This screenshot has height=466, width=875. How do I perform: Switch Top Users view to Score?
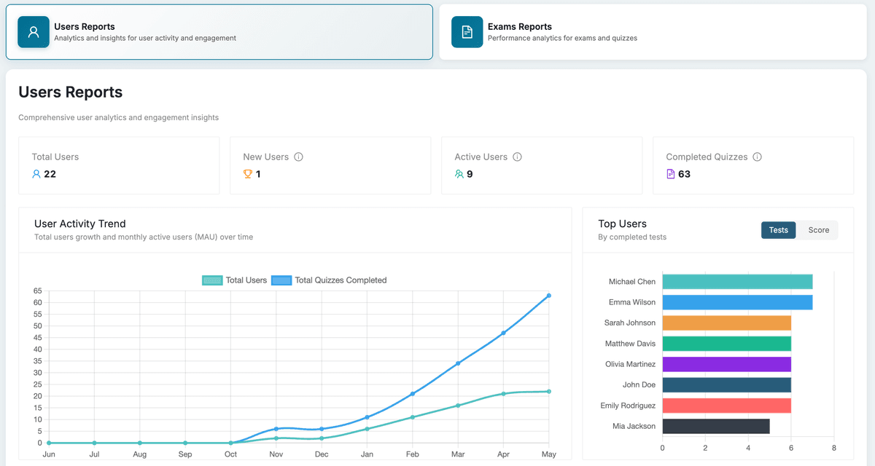[x=817, y=229]
